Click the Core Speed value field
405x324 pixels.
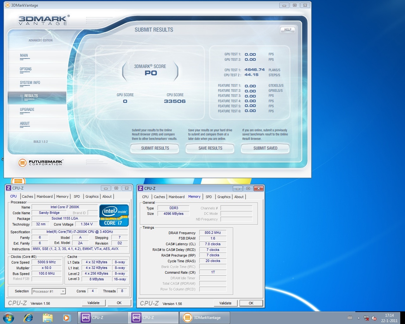point(47,262)
